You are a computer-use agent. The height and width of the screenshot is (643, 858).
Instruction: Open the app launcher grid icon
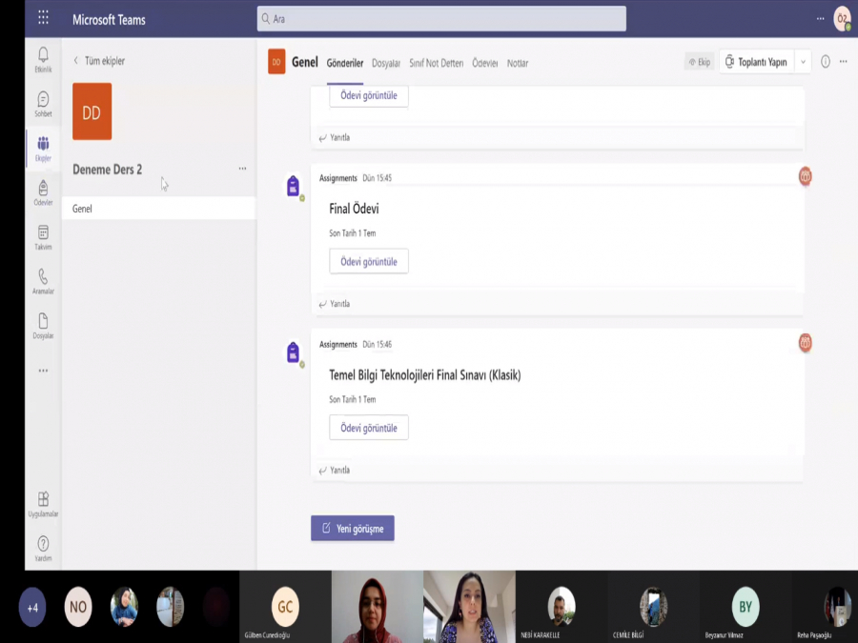click(43, 19)
